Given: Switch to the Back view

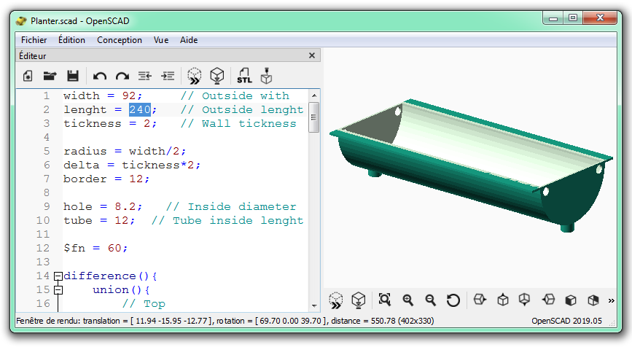Looking at the screenshot, I should [593, 300].
